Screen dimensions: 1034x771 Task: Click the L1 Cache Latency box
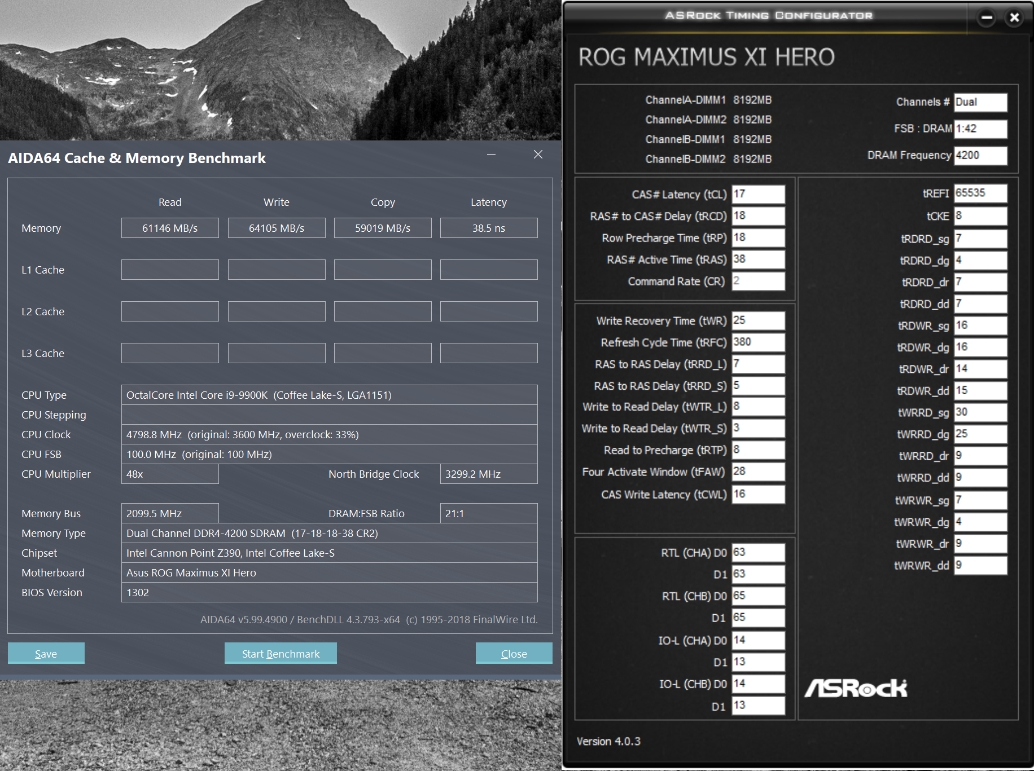point(489,270)
